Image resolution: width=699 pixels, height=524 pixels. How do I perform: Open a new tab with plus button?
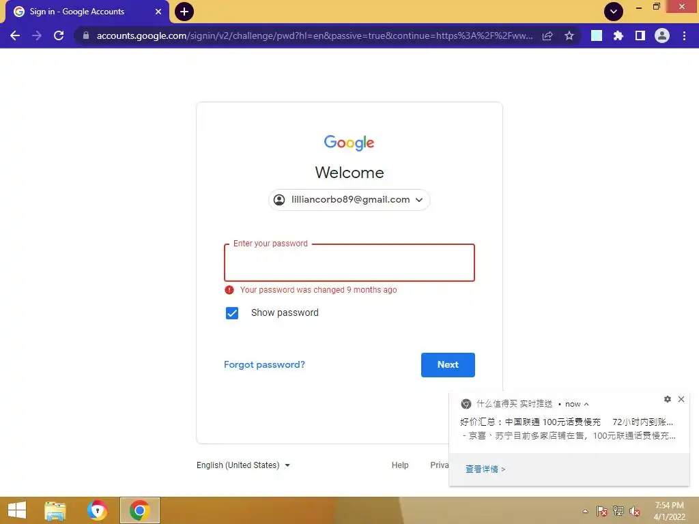[x=184, y=12]
